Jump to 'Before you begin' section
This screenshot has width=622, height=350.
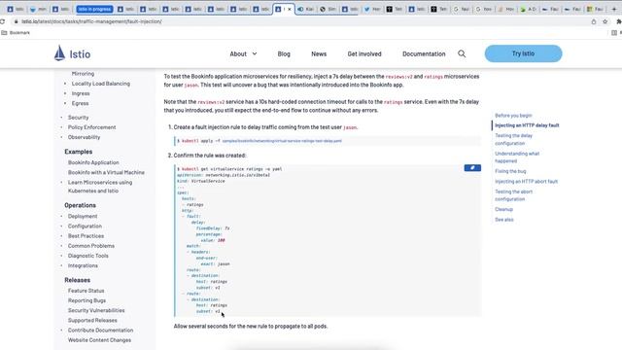(513, 116)
